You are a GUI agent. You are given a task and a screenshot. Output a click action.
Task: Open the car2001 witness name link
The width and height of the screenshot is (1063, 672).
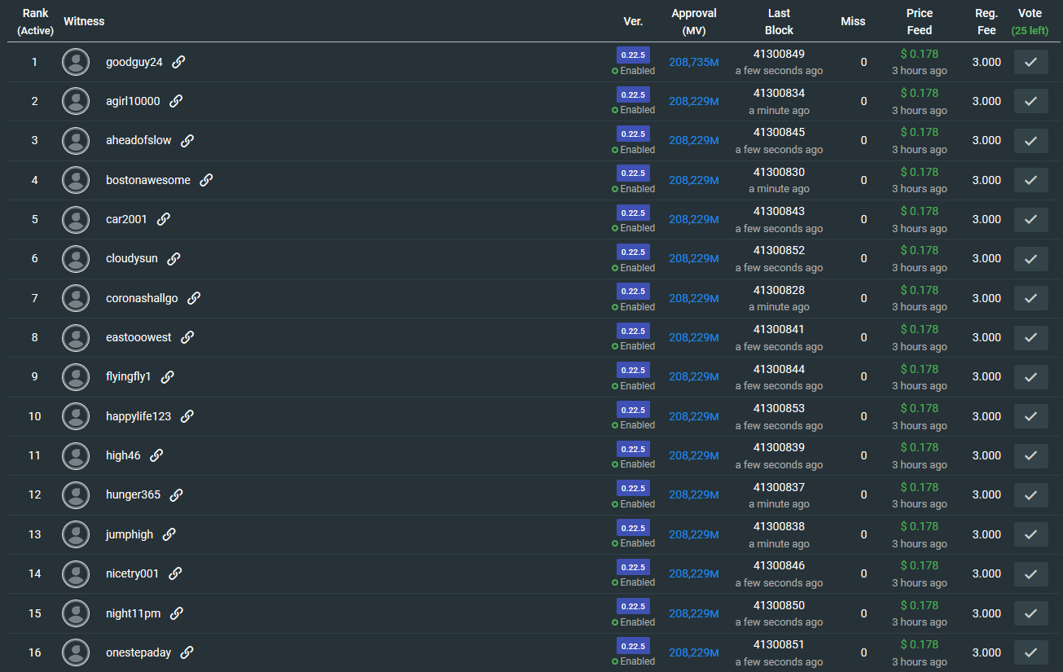(126, 219)
